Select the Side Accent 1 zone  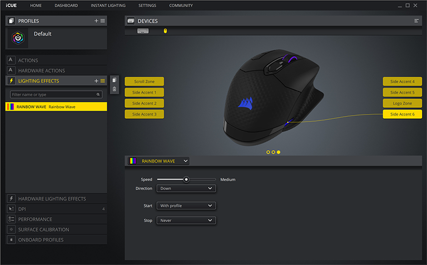point(145,92)
